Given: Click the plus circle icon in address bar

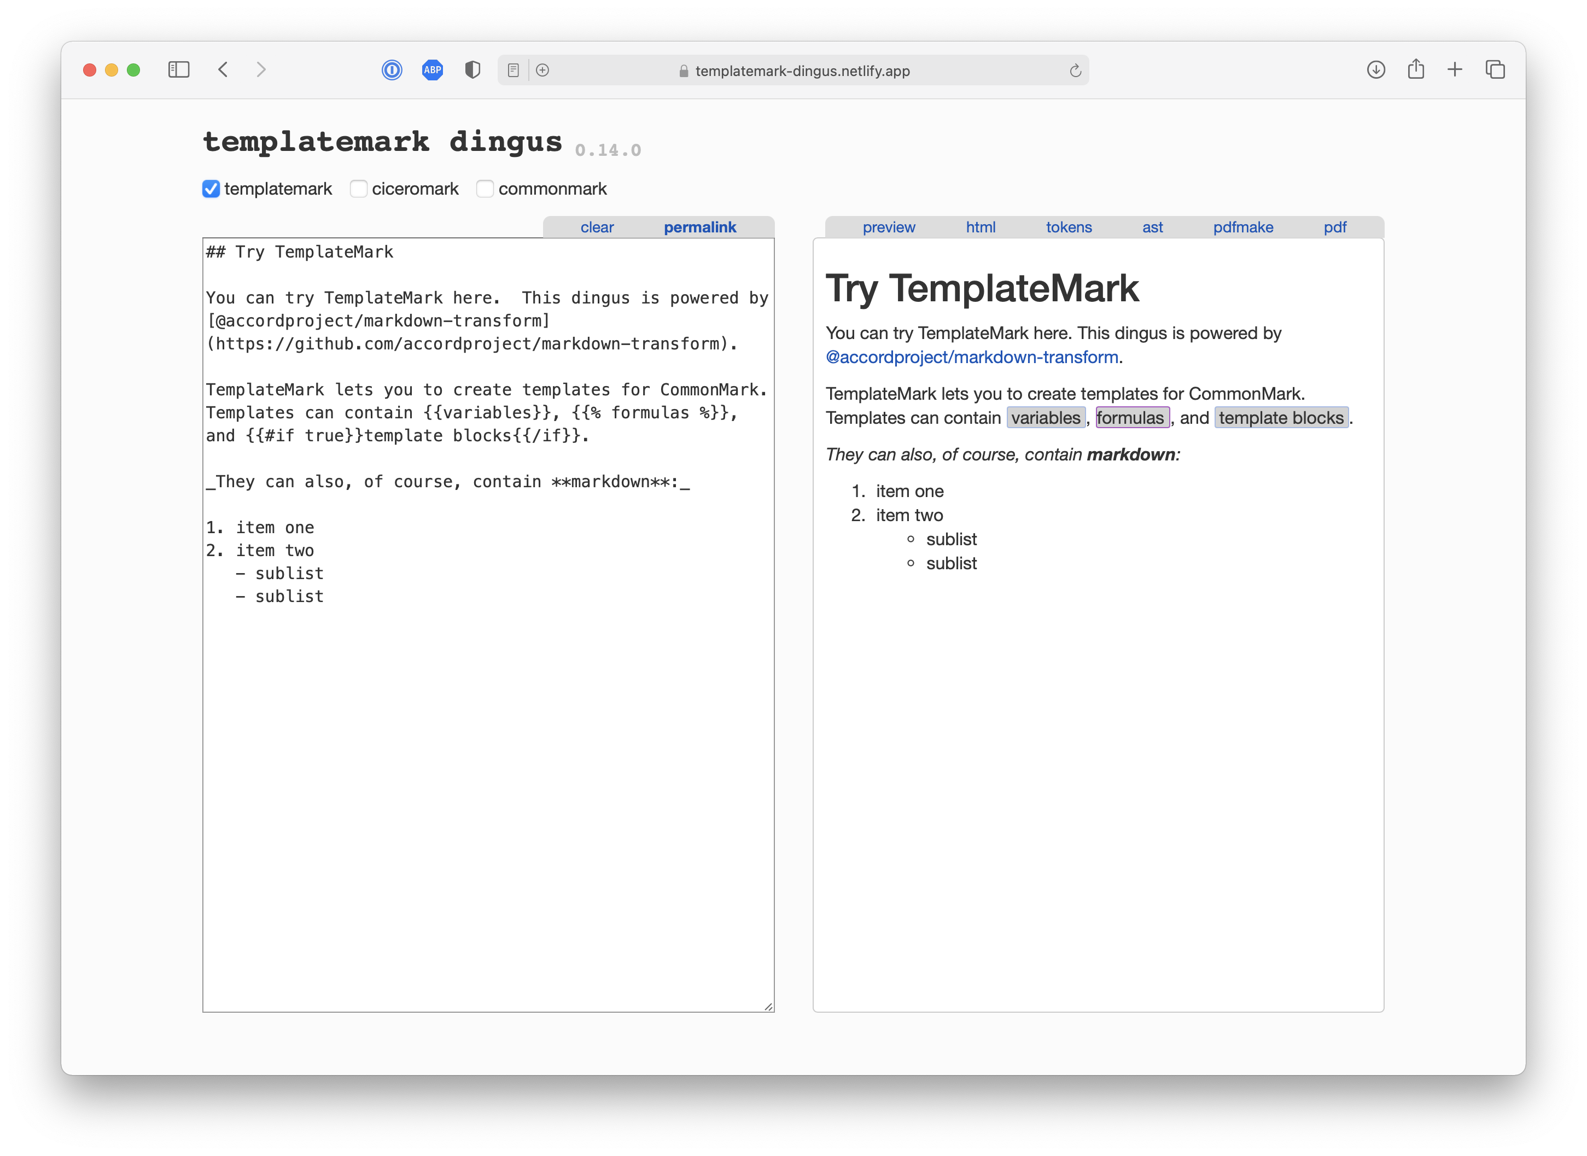Looking at the screenshot, I should 542,71.
